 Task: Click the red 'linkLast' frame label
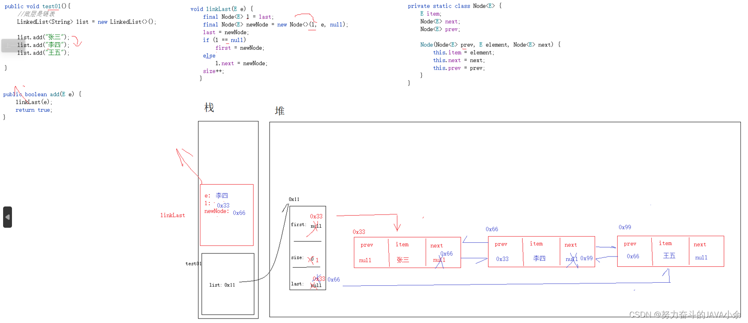[172, 215]
